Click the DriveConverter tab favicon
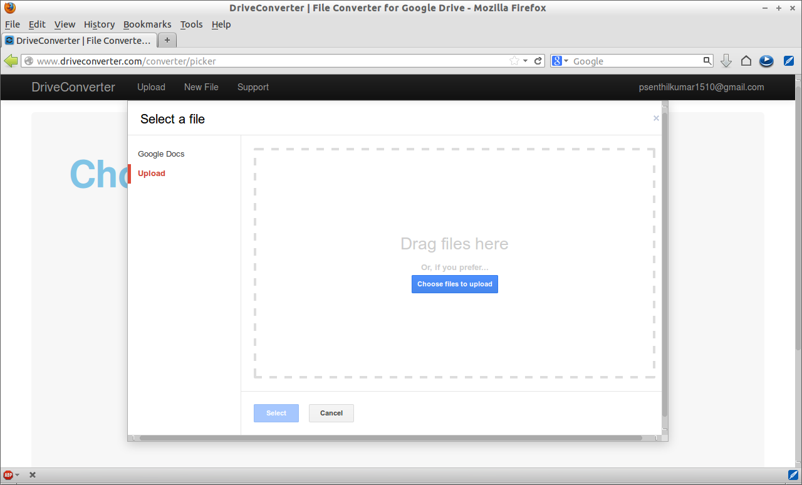 pos(9,40)
